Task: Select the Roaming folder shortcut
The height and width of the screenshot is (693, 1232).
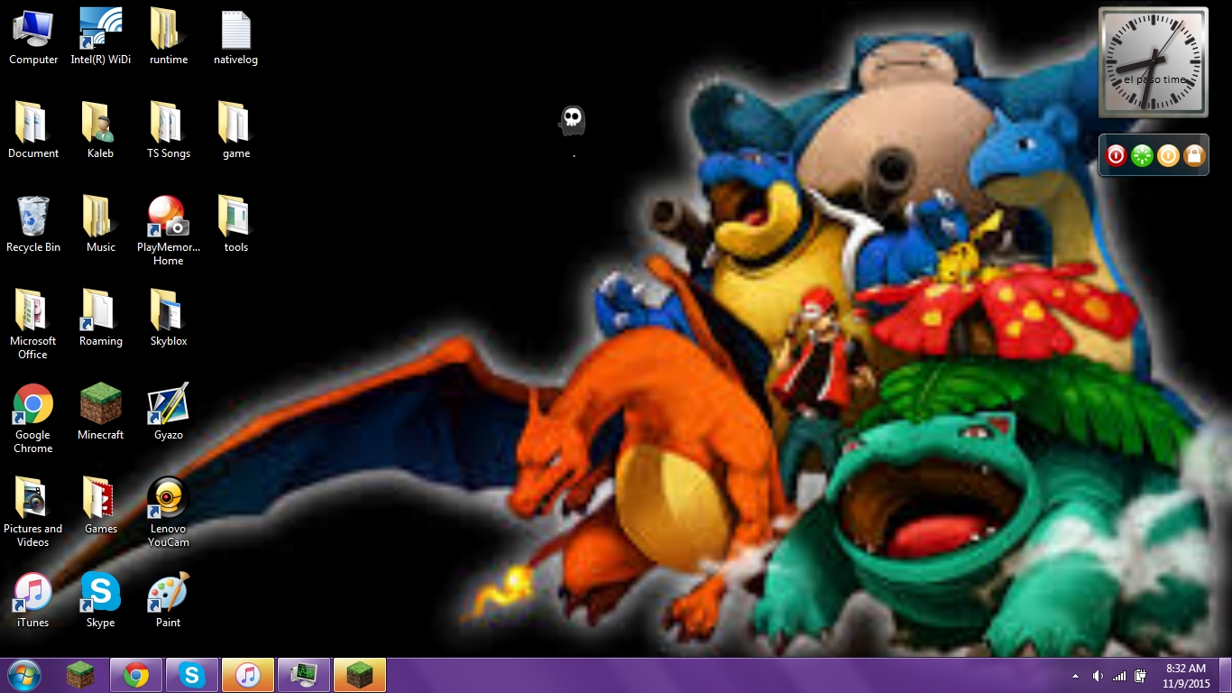Action: (100, 319)
